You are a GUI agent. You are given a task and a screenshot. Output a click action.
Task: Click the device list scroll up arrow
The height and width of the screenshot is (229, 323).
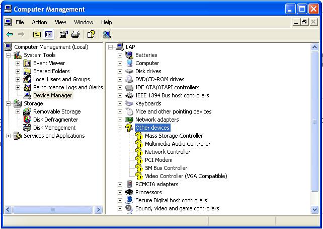tap(314, 47)
